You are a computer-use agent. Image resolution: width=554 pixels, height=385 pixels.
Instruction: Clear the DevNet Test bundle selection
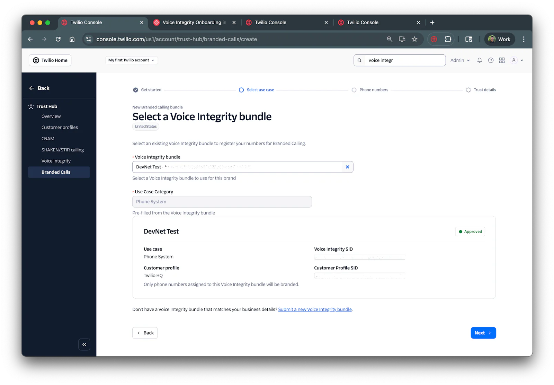(347, 167)
